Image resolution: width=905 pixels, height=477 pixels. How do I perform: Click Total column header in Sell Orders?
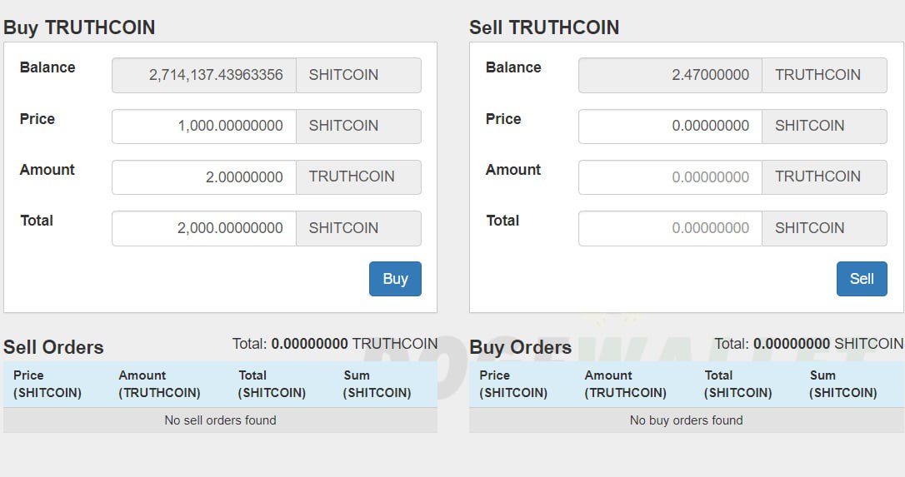tap(272, 384)
